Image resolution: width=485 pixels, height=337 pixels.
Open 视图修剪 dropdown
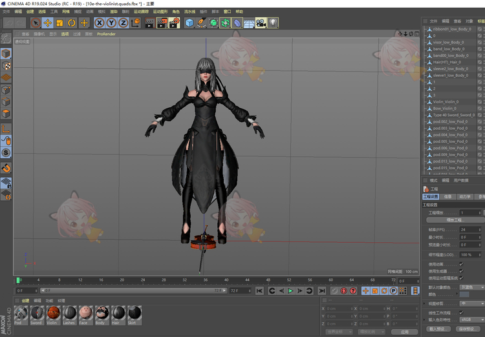click(472, 303)
